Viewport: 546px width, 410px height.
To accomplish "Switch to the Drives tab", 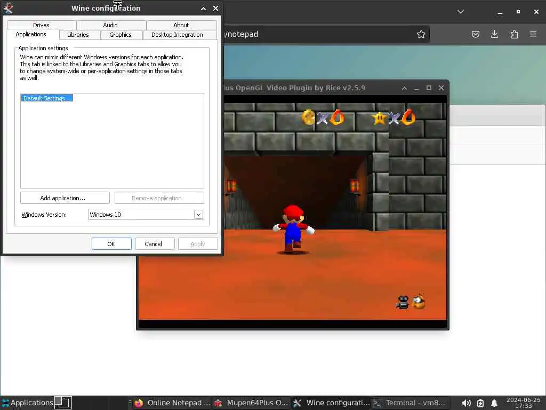I will (x=42, y=25).
